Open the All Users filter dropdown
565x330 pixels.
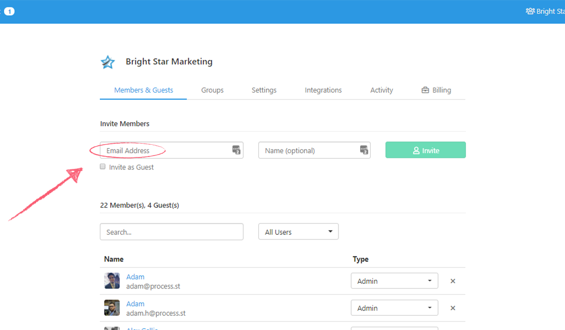coord(299,231)
